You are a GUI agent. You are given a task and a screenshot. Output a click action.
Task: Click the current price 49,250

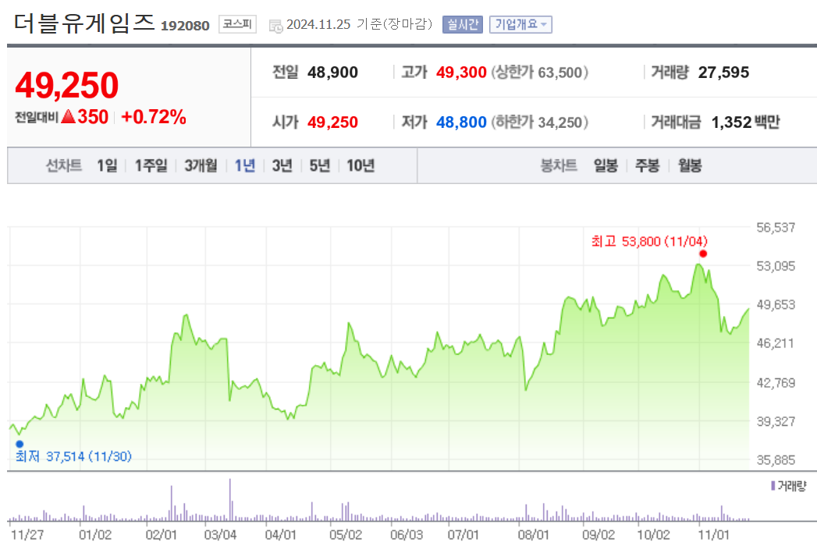click(x=67, y=85)
